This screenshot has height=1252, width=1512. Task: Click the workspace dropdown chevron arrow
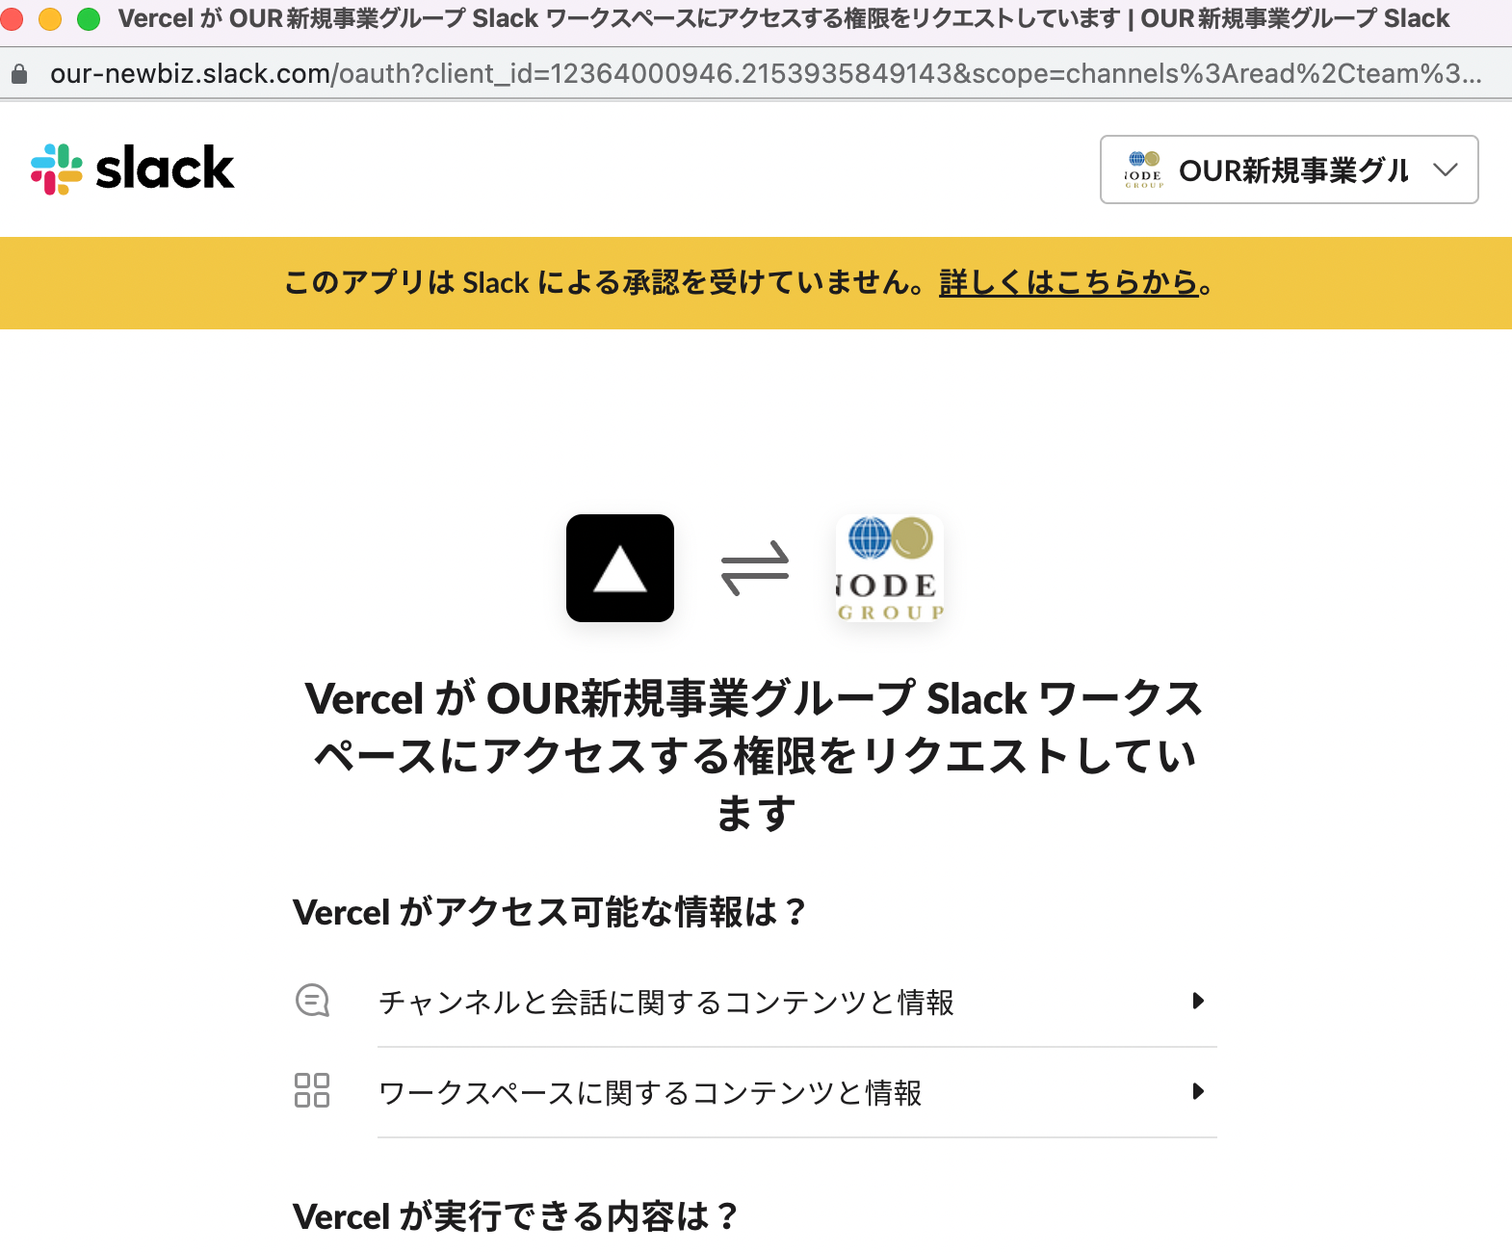click(1445, 170)
